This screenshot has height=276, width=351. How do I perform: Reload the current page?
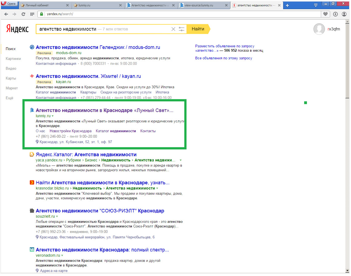[x=23, y=14]
